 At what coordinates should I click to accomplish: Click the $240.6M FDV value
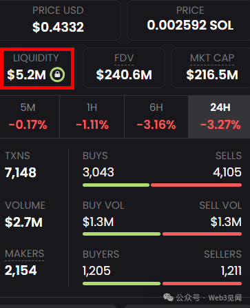pyautogui.click(x=124, y=75)
